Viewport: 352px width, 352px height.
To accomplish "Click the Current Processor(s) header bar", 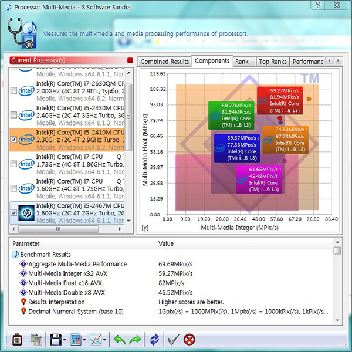I will click(x=72, y=60).
